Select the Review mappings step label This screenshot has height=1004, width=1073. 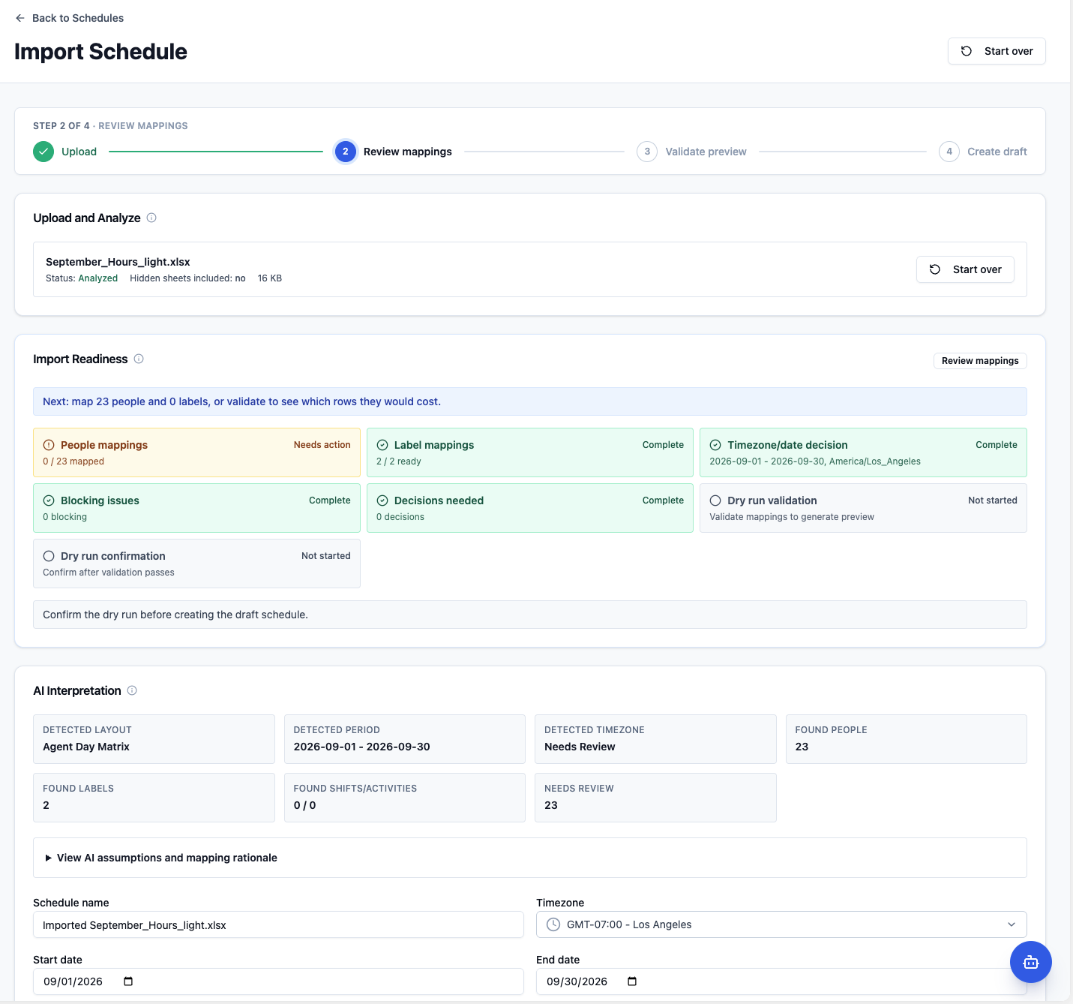click(408, 152)
